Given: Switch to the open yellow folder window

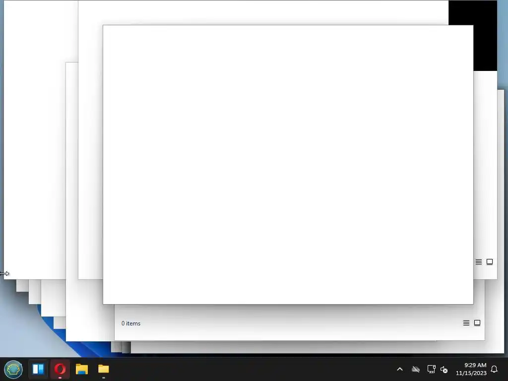Looking at the screenshot, I should (104, 369).
